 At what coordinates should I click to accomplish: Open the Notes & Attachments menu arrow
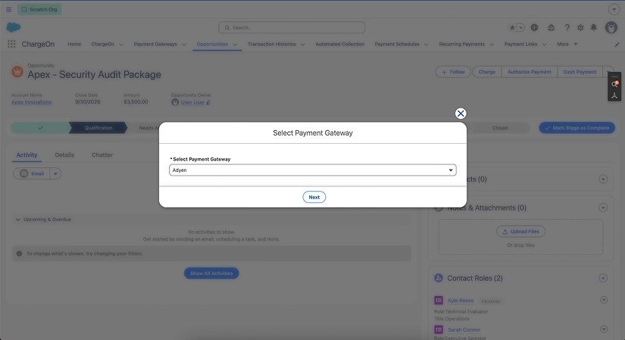[603, 207]
